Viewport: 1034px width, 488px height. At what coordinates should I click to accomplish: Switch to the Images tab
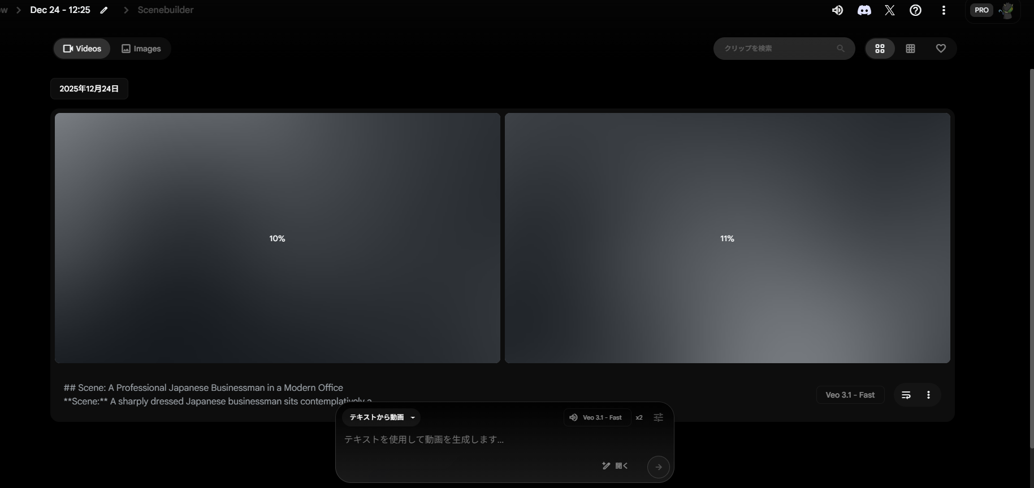tap(141, 49)
